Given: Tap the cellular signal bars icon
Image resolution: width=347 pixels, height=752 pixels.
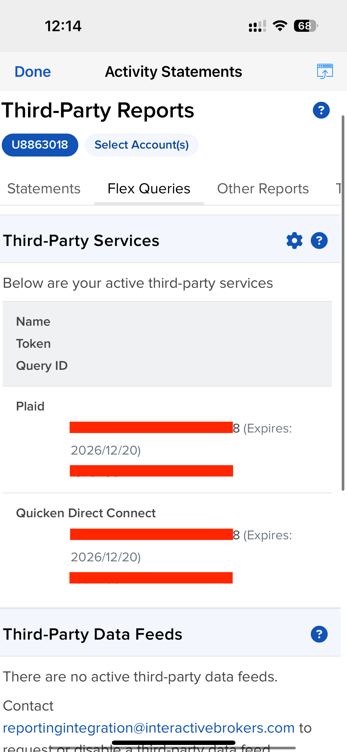Looking at the screenshot, I should 257,26.
